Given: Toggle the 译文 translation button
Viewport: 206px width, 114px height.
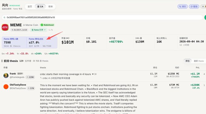Looking at the screenshot, I should point(183,7).
